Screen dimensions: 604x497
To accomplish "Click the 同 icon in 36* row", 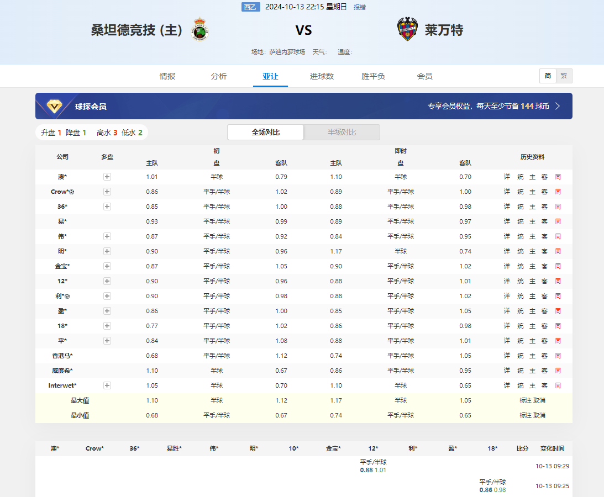I will 558,207.
